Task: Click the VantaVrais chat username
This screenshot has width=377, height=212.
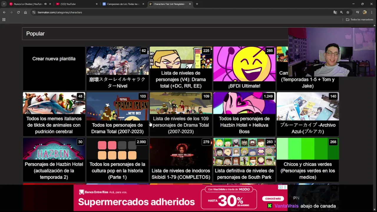Action: (x=287, y=206)
